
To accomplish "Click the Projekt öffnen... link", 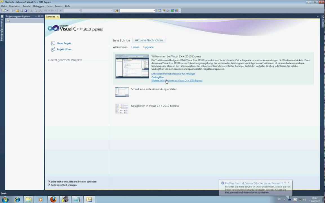I will (65, 49).
